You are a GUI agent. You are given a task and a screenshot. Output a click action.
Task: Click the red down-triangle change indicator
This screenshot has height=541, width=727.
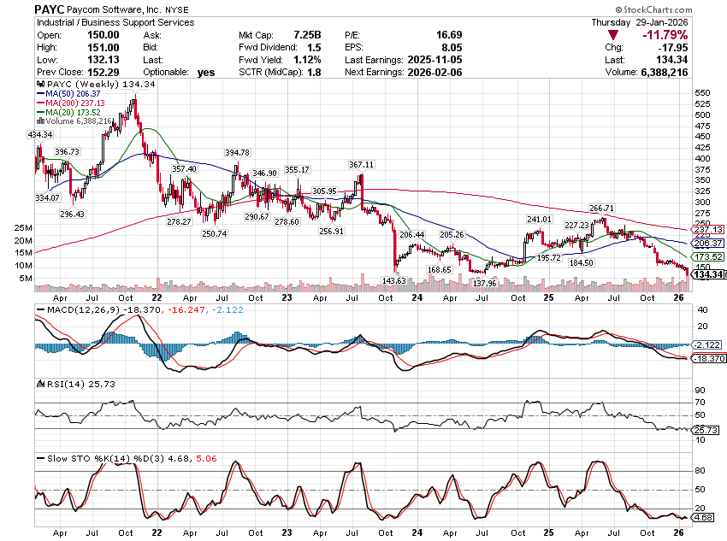(614, 35)
